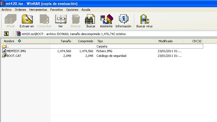Select the MEMTEST.IMG file name
The image size is (217, 122).
pyautogui.click(x=16, y=51)
